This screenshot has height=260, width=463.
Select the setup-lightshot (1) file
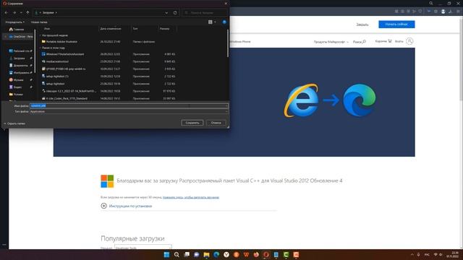tap(57, 77)
